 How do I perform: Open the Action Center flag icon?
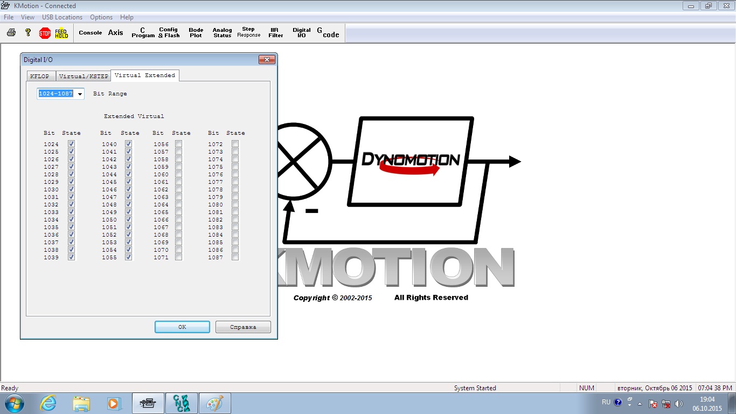(653, 403)
